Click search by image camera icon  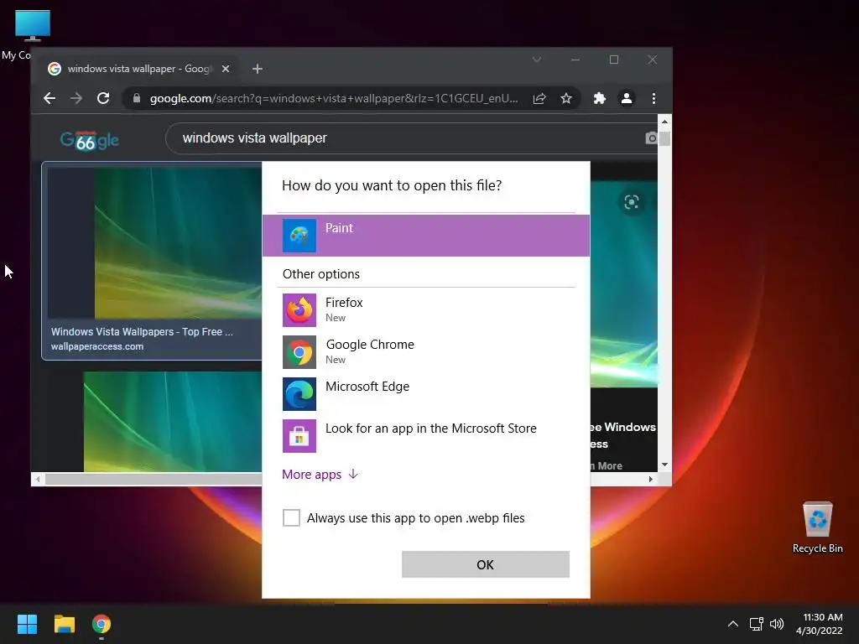[651, 138]
